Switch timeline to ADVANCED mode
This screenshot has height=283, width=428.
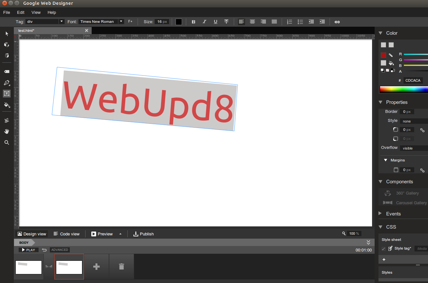pyautogui.click(x=60, y=250)
